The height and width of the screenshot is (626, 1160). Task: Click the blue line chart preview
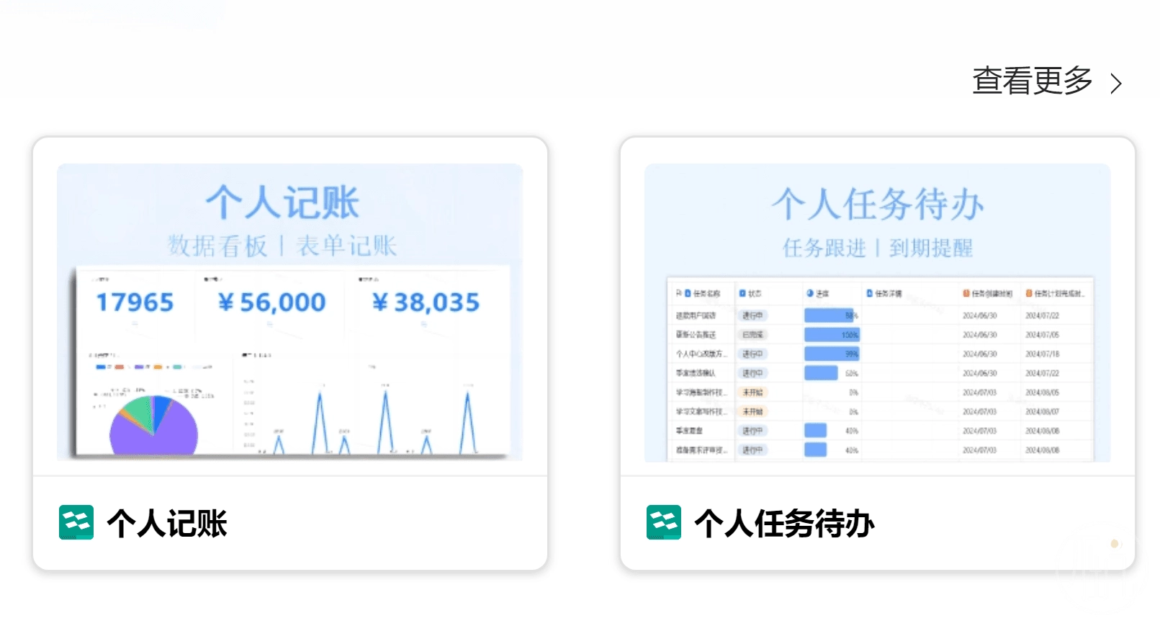(367, 418)
